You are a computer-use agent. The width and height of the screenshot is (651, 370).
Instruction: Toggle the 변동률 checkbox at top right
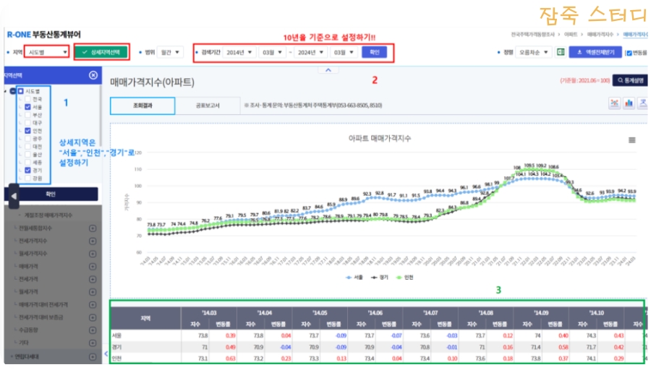(629, 53)
